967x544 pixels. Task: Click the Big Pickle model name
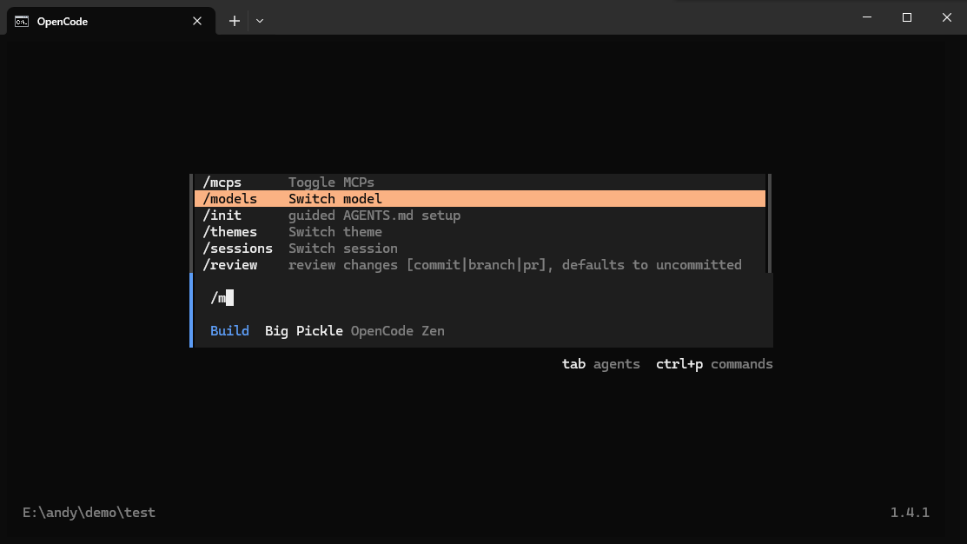pyautogui.click(x=303, y=331)
